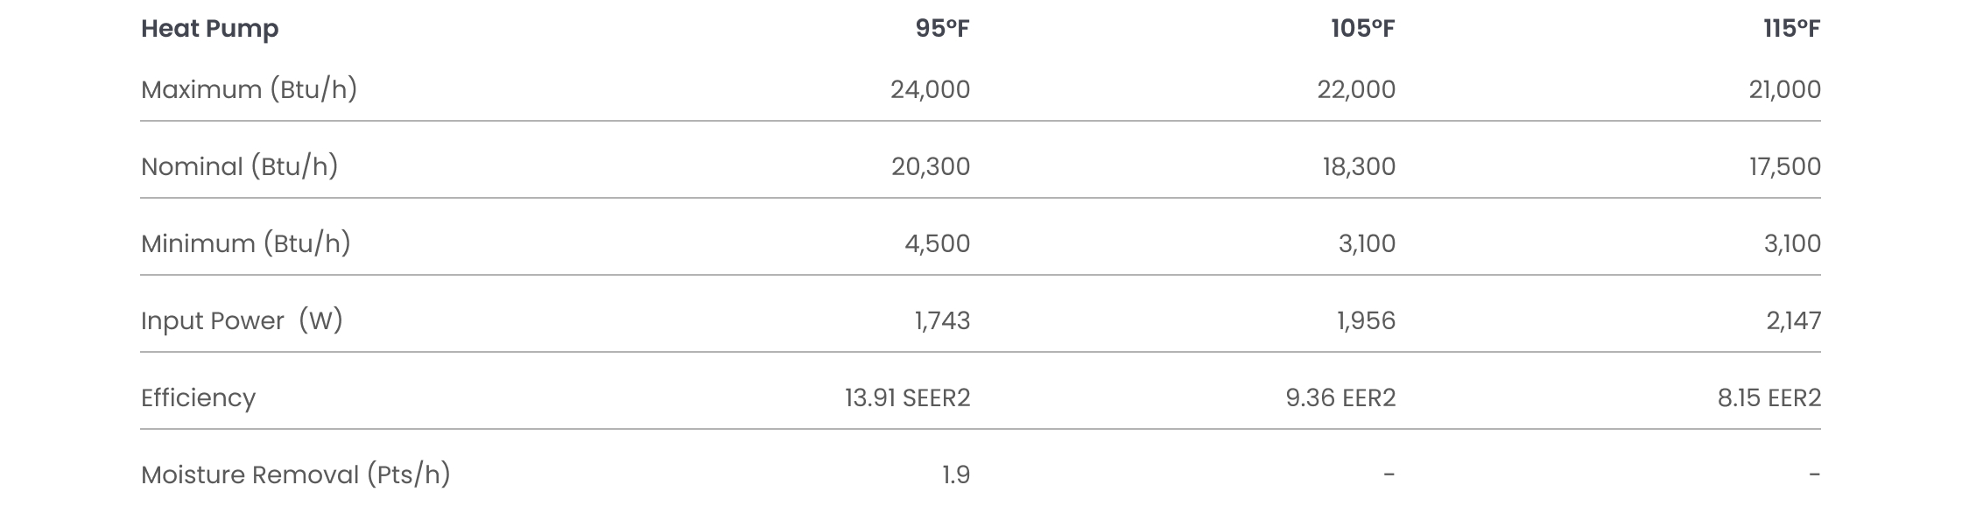Select the 4,500 minimum value
This screenshot has width=1962, height=506.
coord(937,243)
